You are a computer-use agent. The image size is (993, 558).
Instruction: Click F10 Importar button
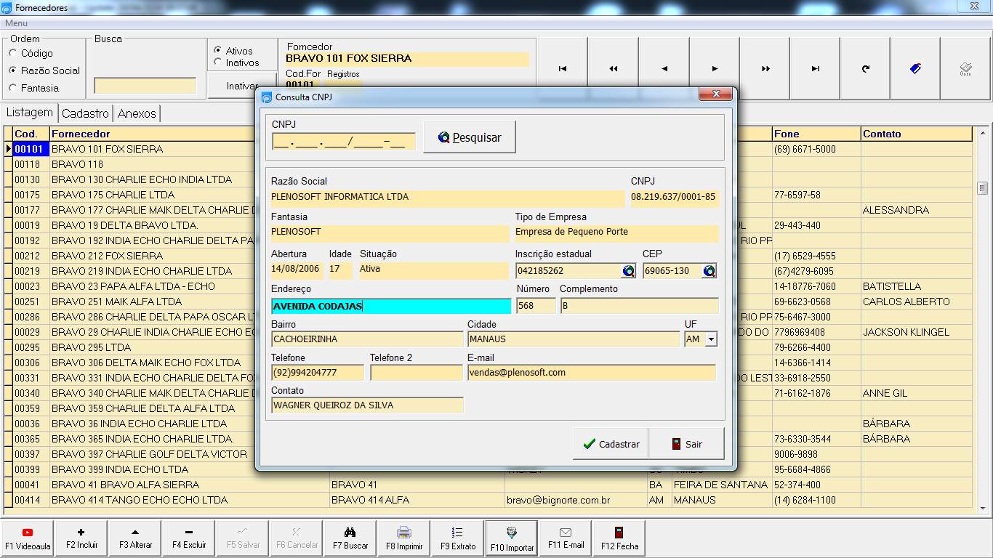(x=512, y=538)
